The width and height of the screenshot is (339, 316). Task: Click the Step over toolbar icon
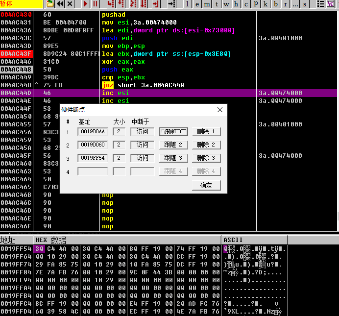point(121,4)
